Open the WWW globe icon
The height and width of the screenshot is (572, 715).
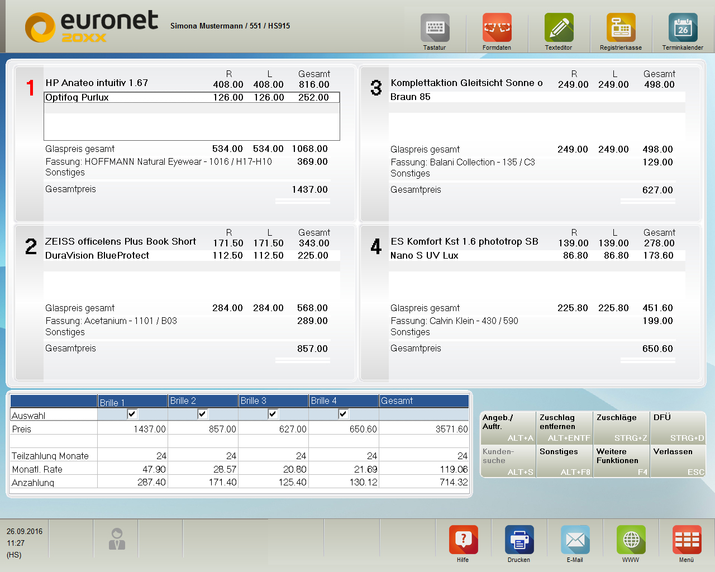[631, 540]
